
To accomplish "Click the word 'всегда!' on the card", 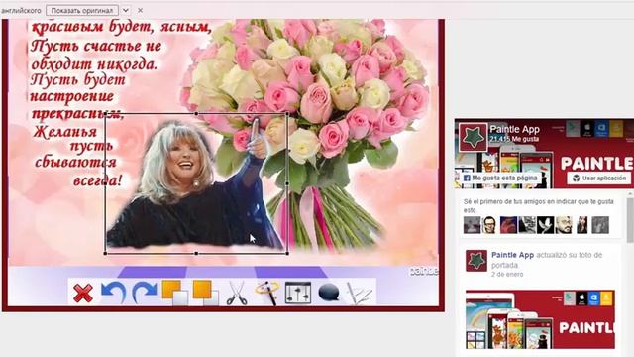I will [97, 180].
